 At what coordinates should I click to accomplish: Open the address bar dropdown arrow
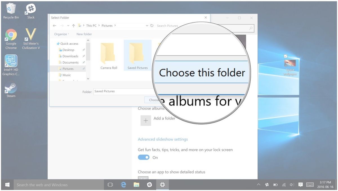pos(147,25)
